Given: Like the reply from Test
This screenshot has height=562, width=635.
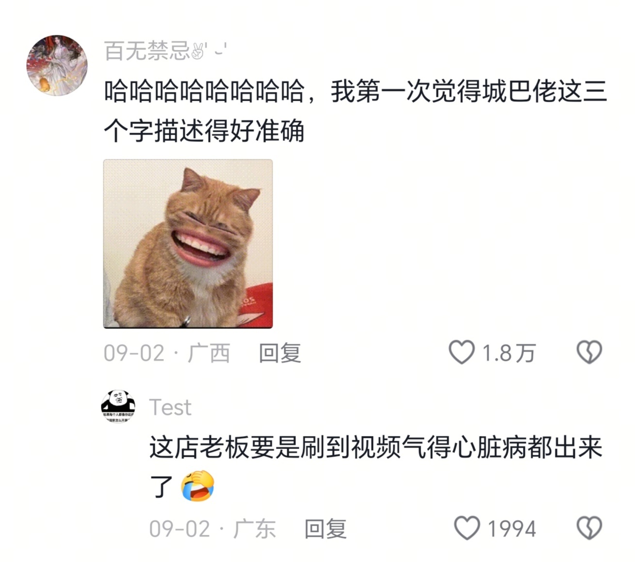Looking at the screenshot, I should tap(467, 528).
